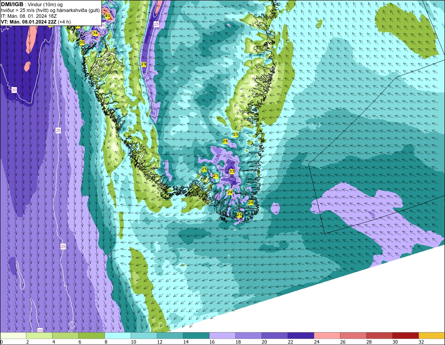Screen dimensions: 445x345
Task: Click the yellow gust label 33
Action: point(231,171)
